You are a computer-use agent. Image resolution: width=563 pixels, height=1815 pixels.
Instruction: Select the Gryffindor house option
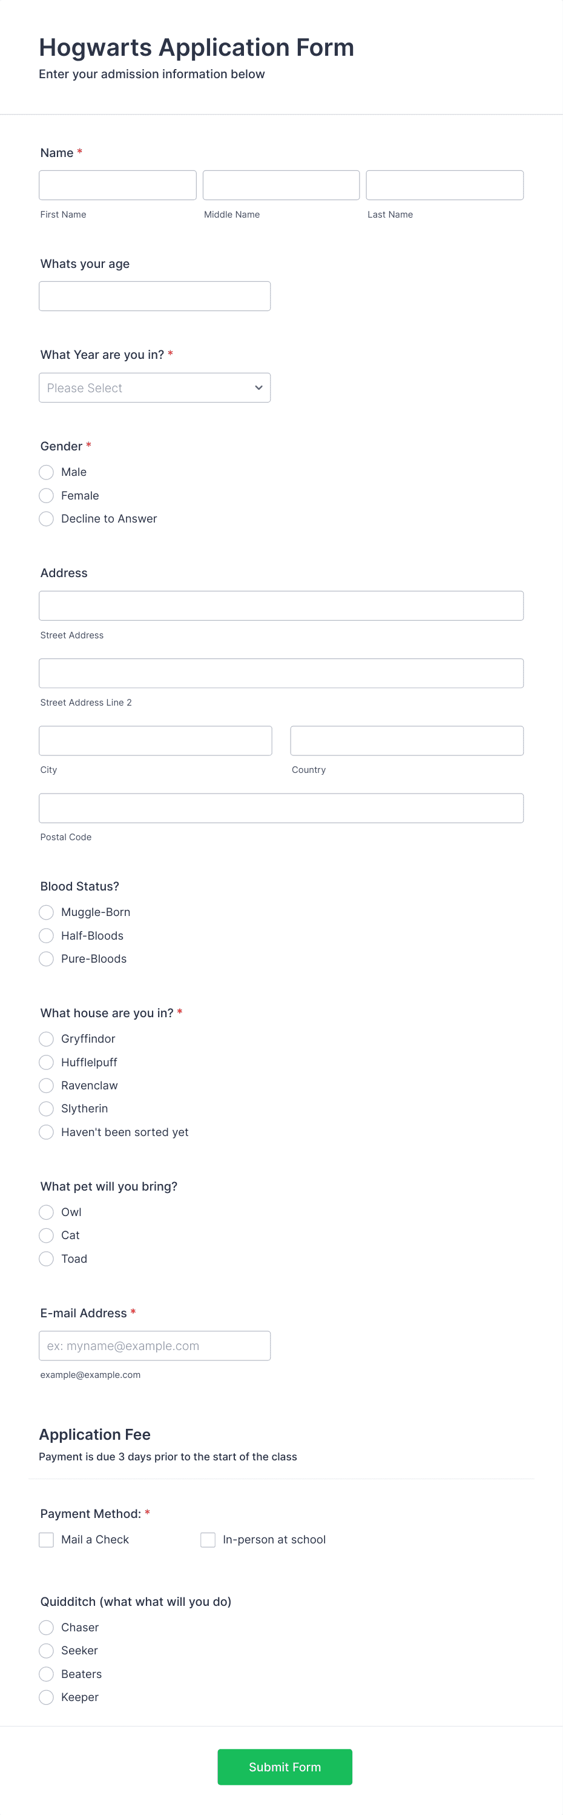46,1038
